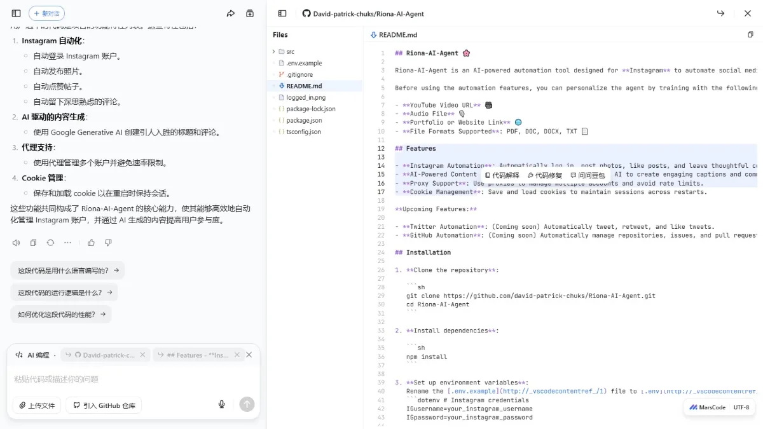Toggle the Files panel in code viewer

pos(282,13)
